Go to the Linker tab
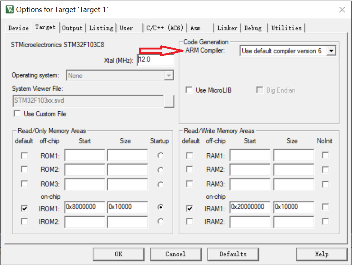The image size is (352, 265). [x=227, y=28]
